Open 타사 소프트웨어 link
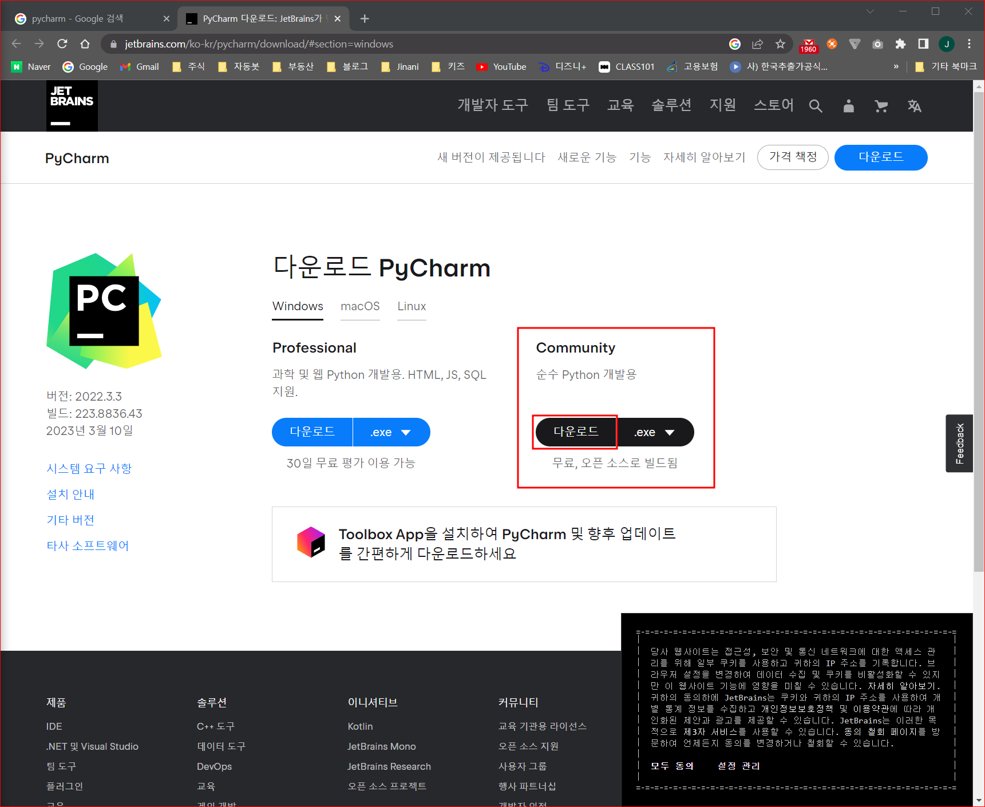Image resolution: width=985 pixels, height=807 pixels. 88,546
